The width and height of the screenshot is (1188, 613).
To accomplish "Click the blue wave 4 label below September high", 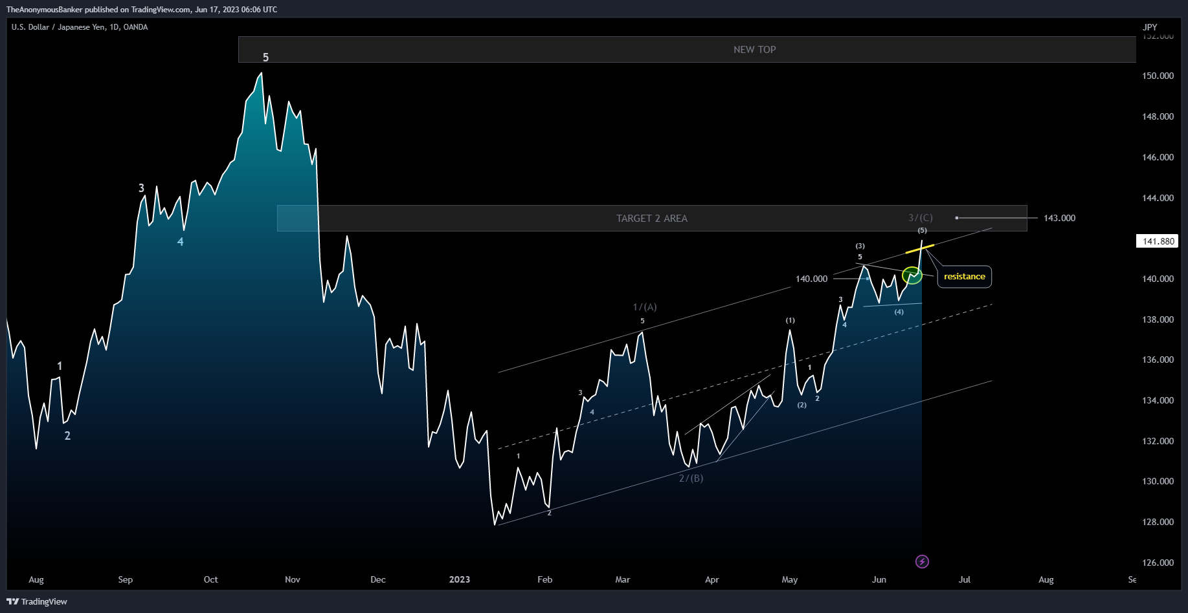I will (x=180, y=242).
